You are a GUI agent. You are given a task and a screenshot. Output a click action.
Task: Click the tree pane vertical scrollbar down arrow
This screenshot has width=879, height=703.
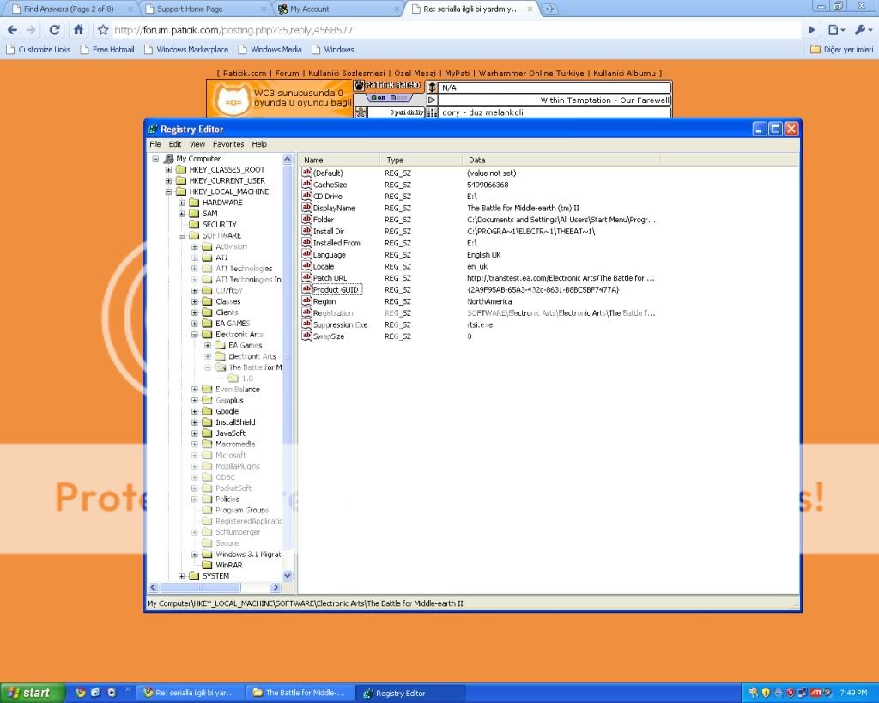[288, 576]
